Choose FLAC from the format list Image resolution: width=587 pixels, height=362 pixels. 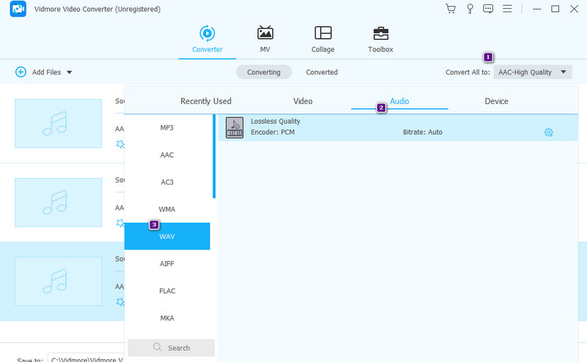point(167,291)
